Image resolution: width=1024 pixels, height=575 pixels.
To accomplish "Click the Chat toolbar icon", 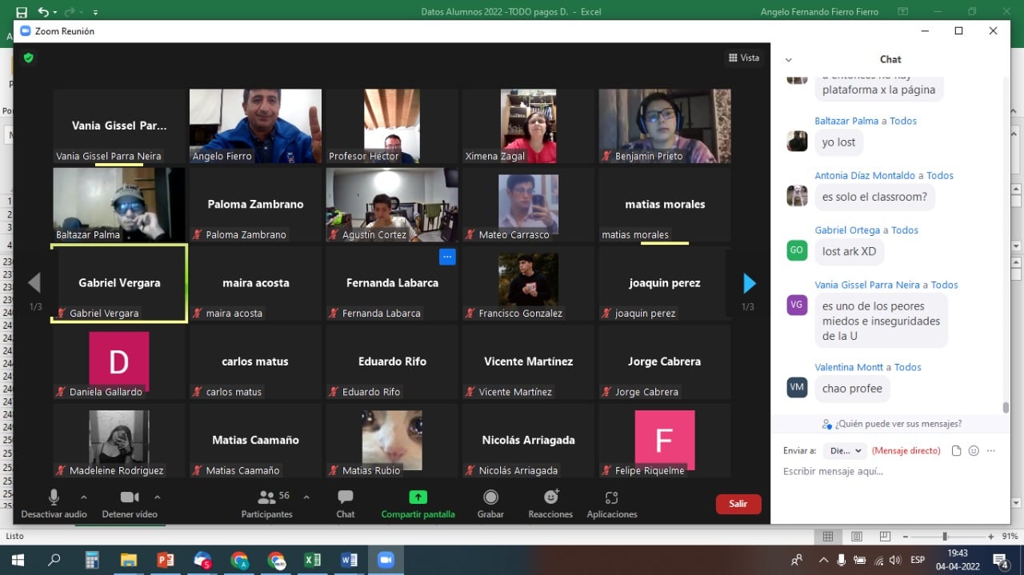I will click(x=345, y=503).
